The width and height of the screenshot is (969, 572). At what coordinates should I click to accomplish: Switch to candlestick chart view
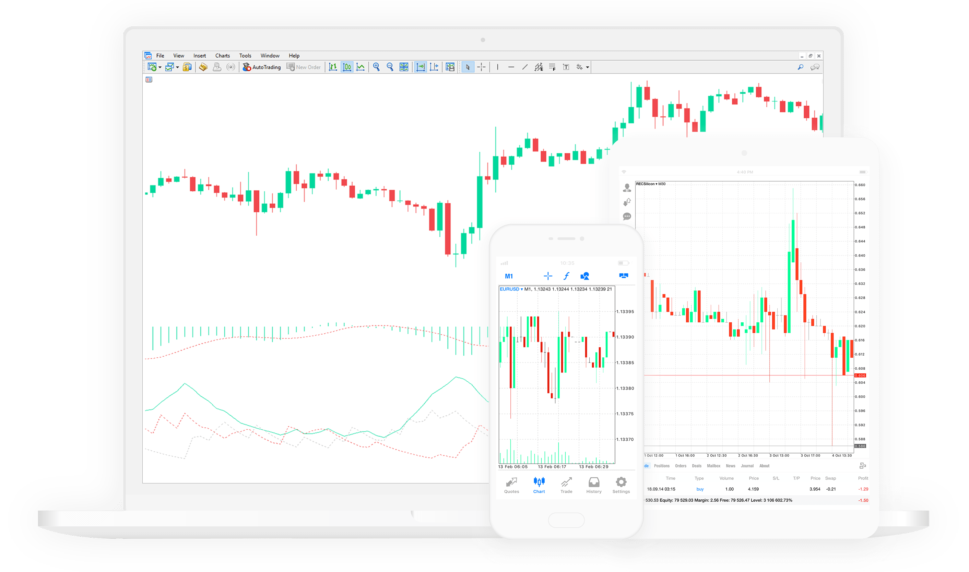pyautogui.click(x=347, y=67)
